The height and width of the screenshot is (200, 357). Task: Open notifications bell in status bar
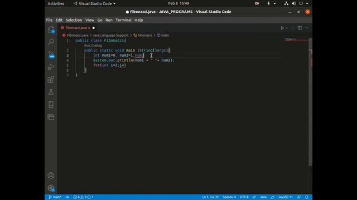(x=307, y=197)
